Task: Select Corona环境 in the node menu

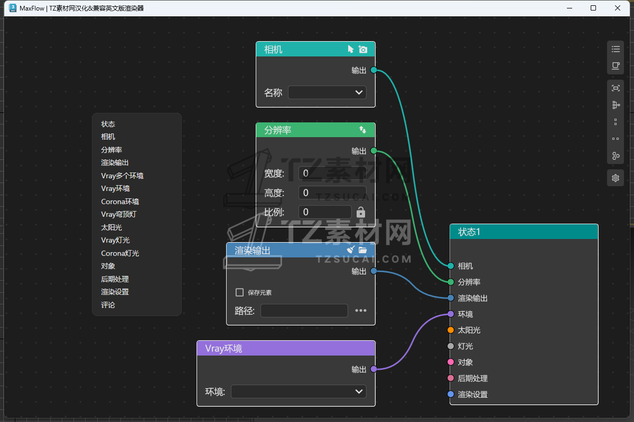Action: tap(120, 202)
